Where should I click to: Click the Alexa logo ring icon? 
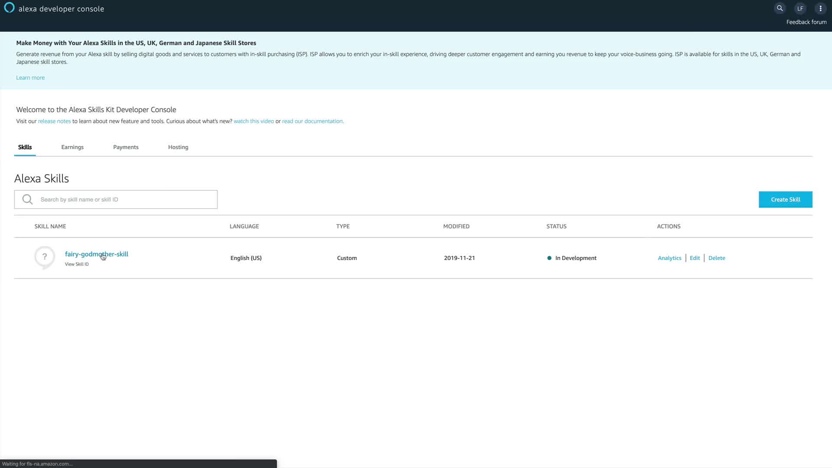pyautogui.click(x=9, y=8)
